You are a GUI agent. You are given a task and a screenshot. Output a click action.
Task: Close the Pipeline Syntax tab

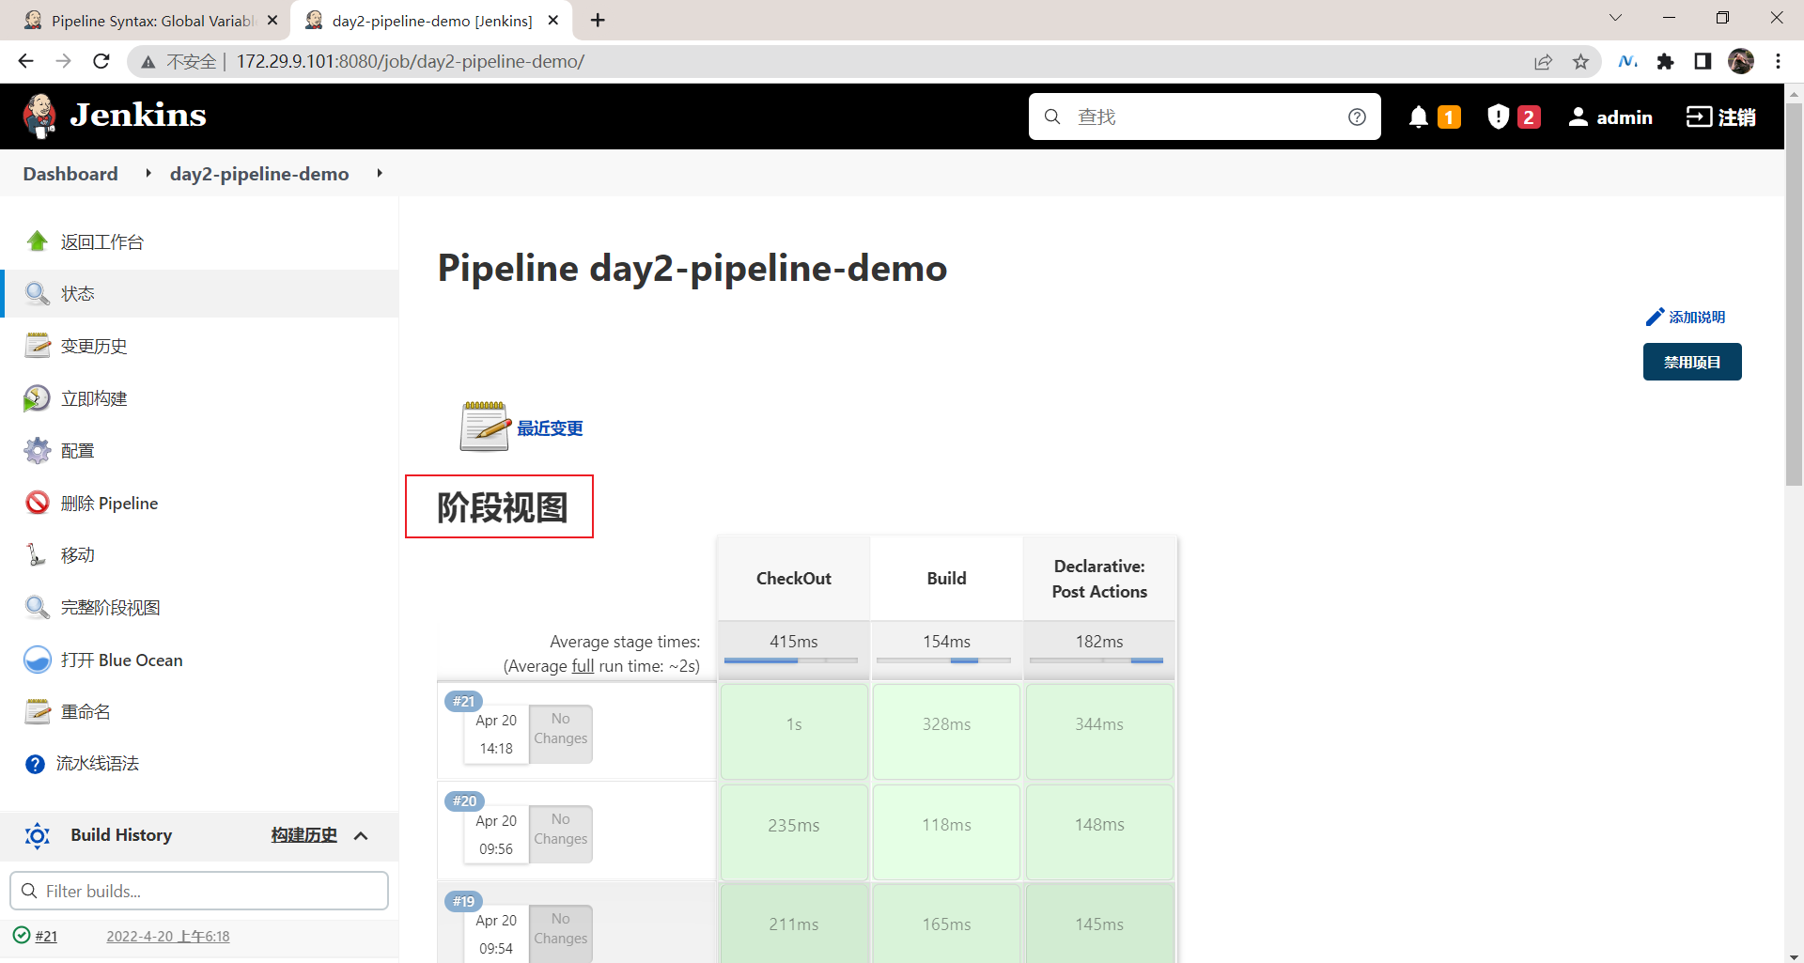[272, 20]
